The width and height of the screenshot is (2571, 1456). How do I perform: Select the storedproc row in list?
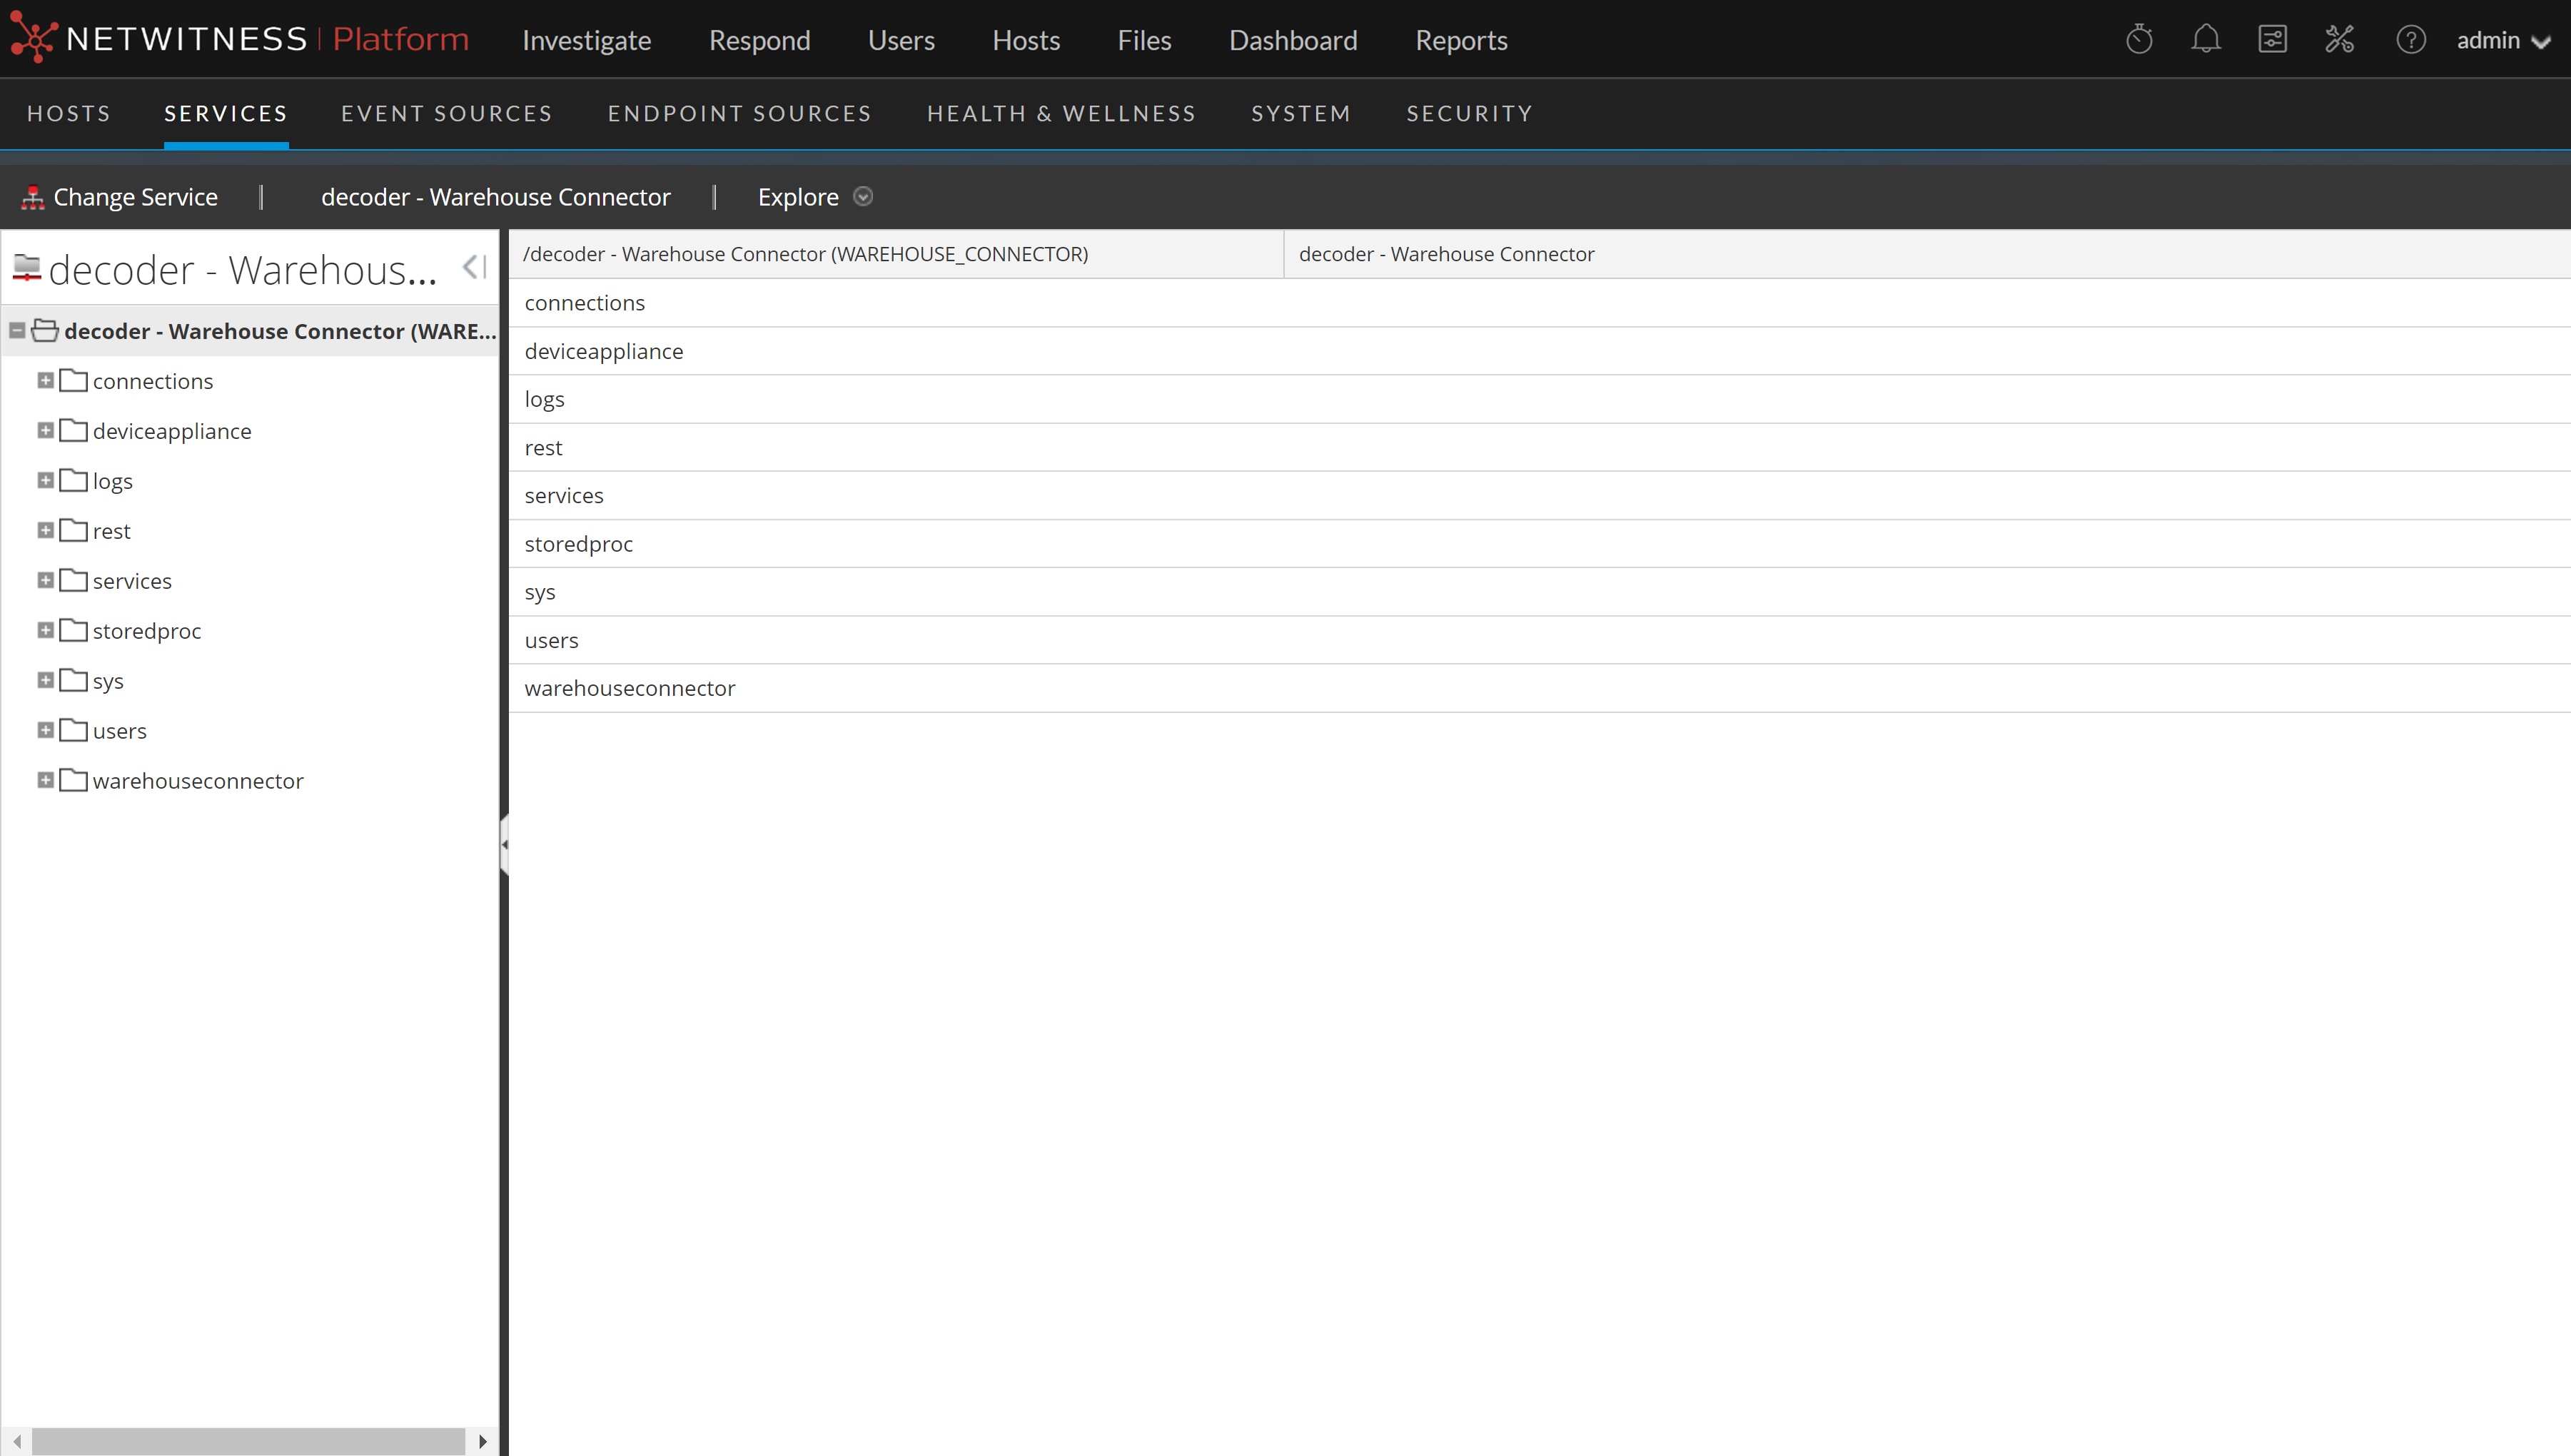point(578,544)
